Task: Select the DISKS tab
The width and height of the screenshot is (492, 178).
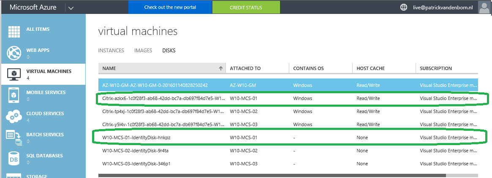Action: click(169, 51)
